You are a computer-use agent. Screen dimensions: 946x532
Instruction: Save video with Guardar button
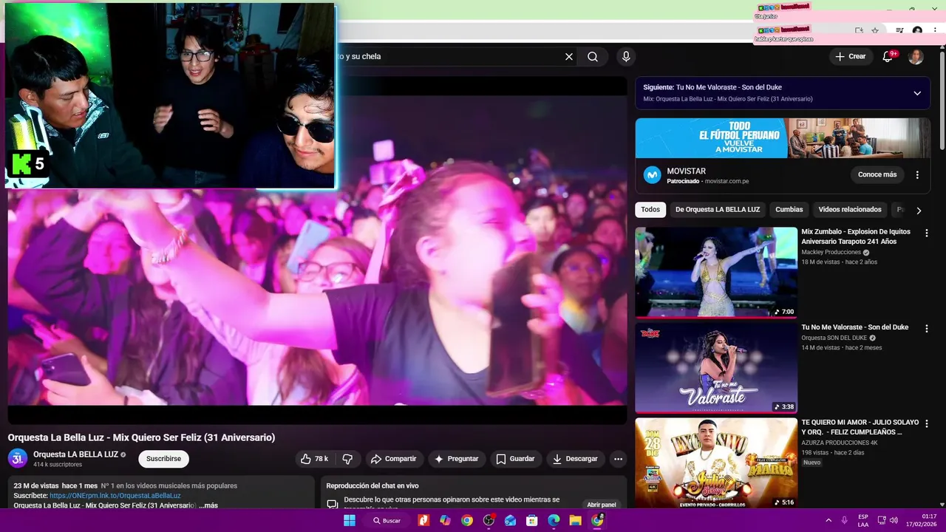point(515,459)
